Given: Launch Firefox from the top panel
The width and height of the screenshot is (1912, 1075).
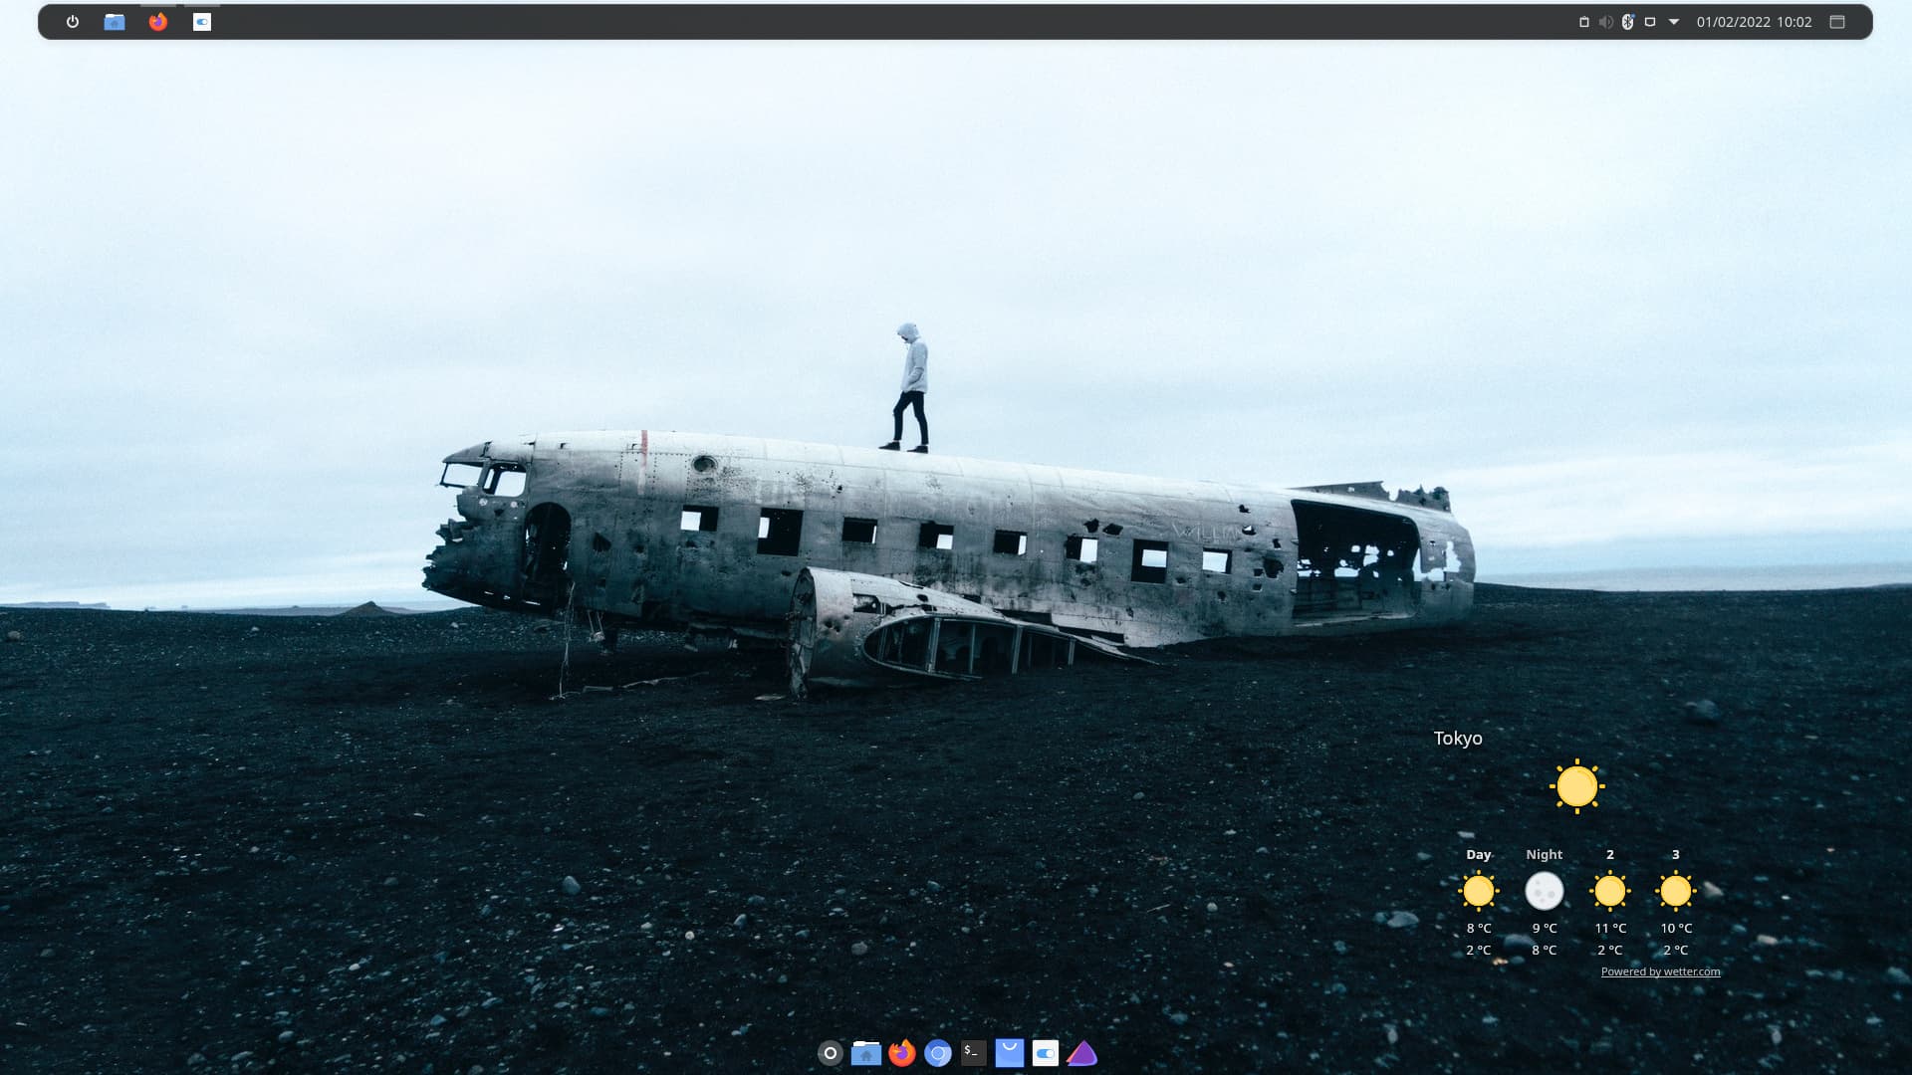Looking at the screenshot, I should click(158, 22).
